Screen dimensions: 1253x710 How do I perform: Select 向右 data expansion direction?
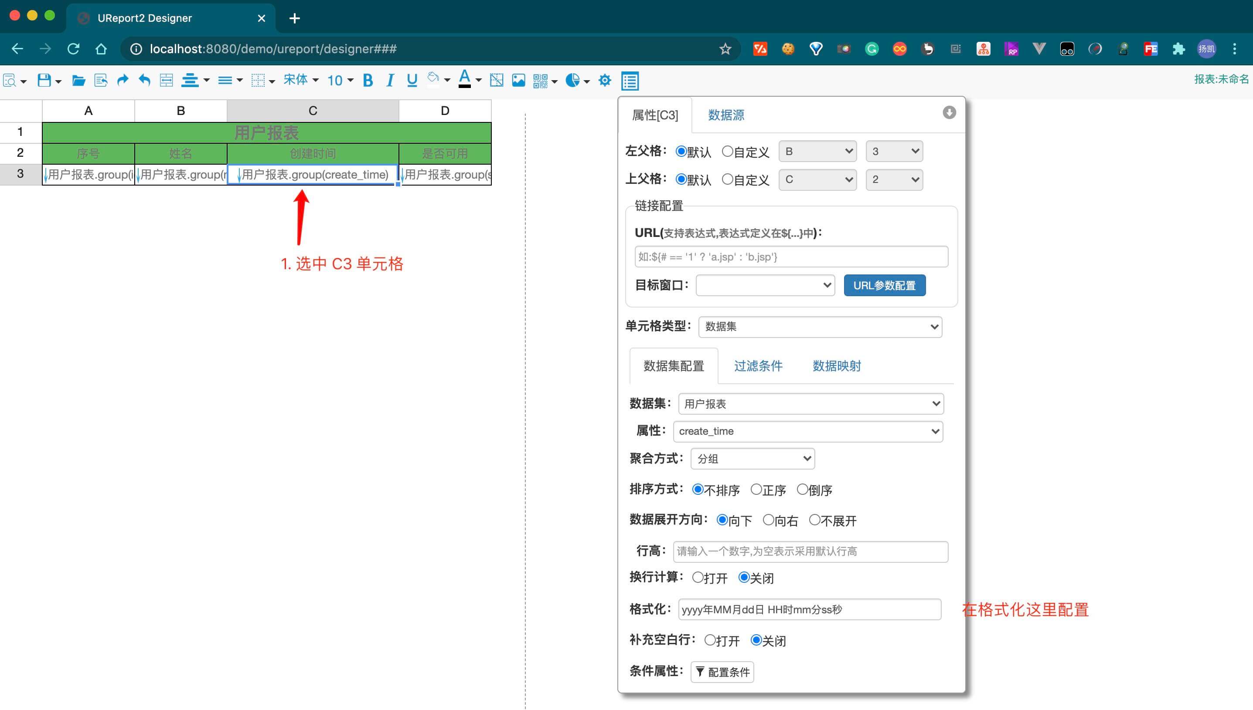click(769, 520)
